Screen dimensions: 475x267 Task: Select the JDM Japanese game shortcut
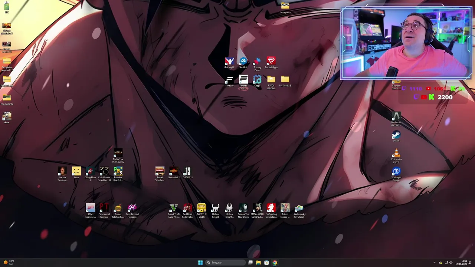(x=90, y=211)
